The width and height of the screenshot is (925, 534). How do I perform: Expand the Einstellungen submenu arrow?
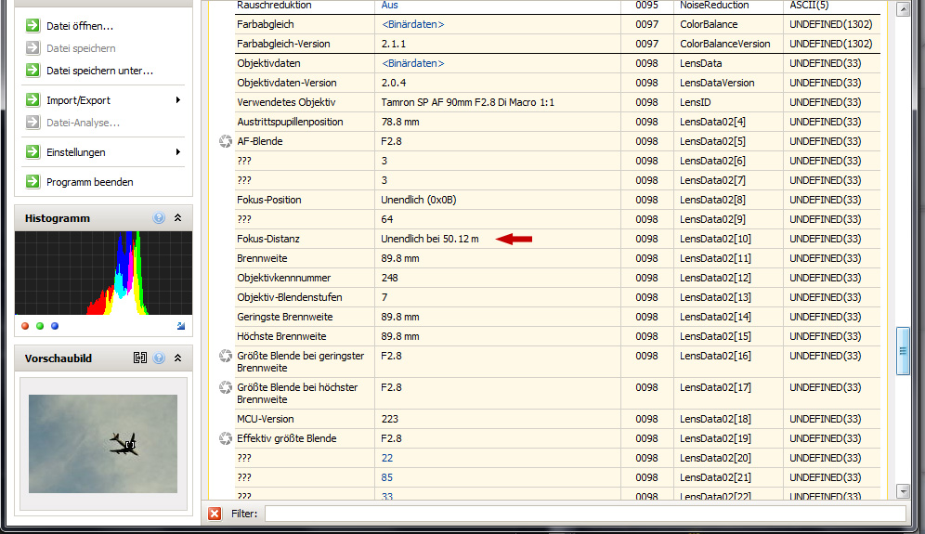point(178,151)
